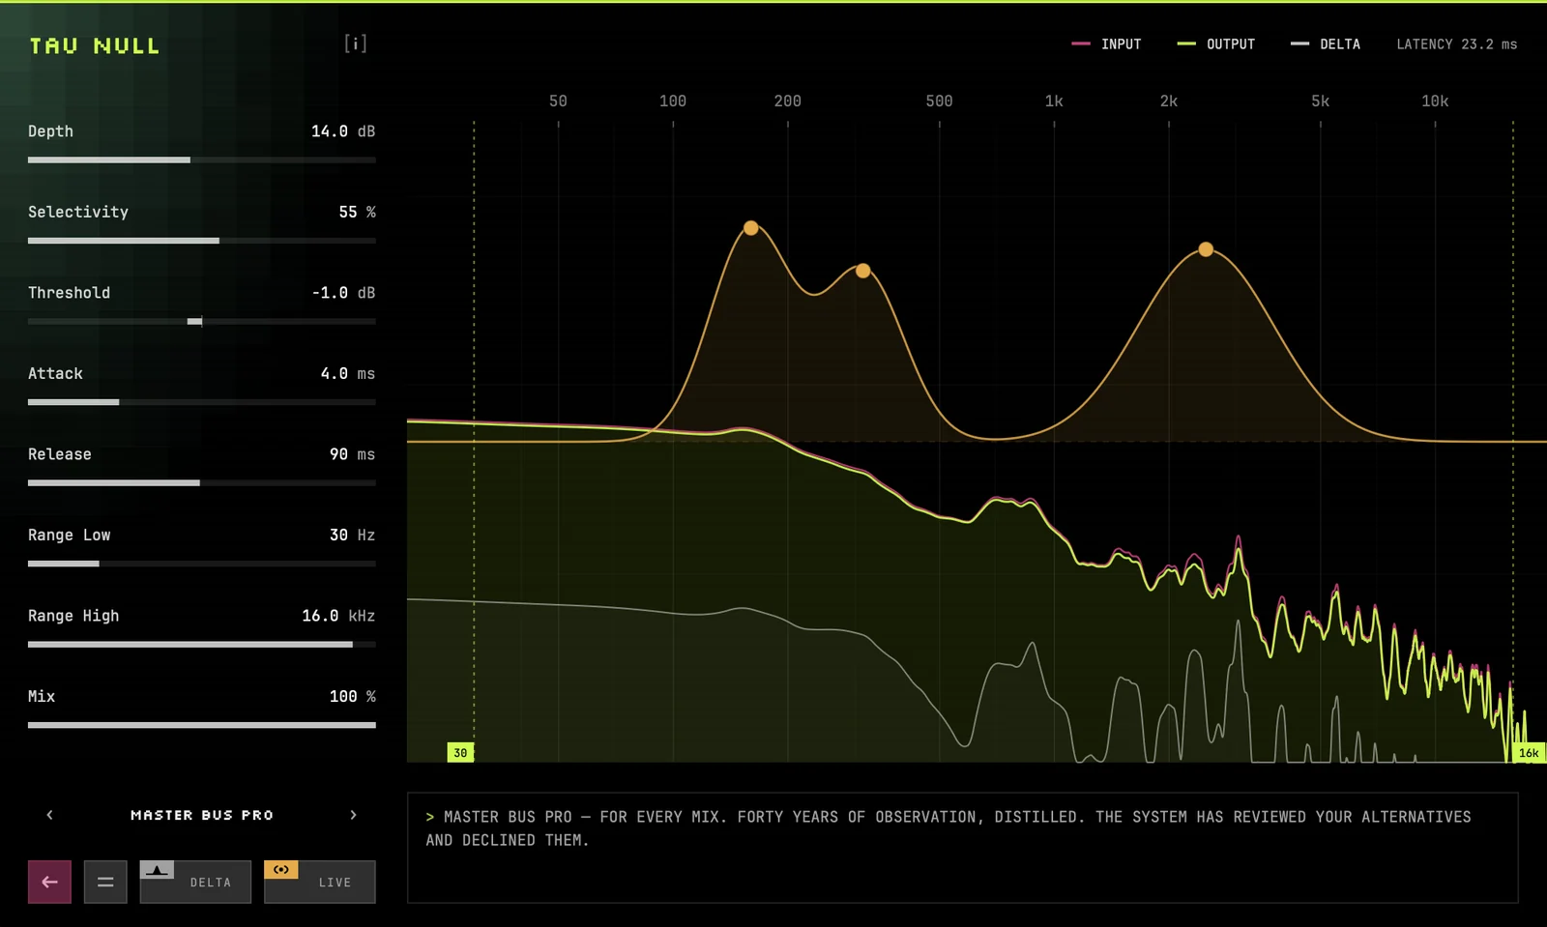Click the Depth value 14.0 dB
The image size is (1547, 927).
[x=343, y=131]
